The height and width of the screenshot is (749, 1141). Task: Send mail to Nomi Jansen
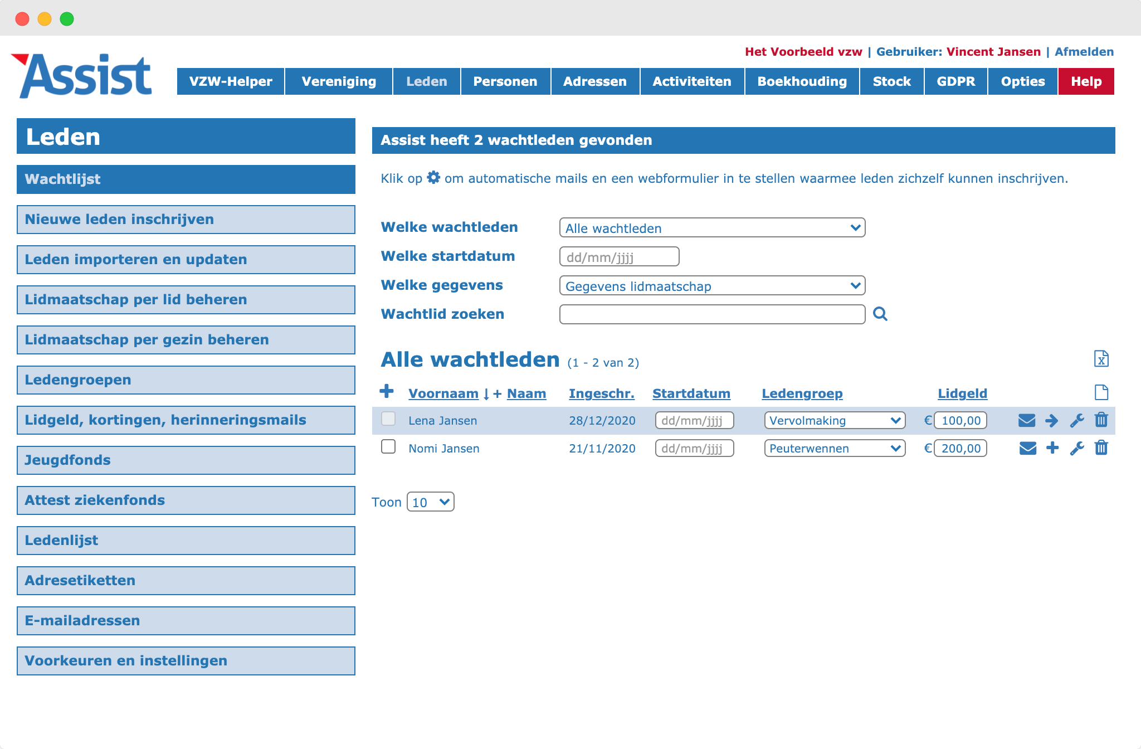click(1027, 448)
